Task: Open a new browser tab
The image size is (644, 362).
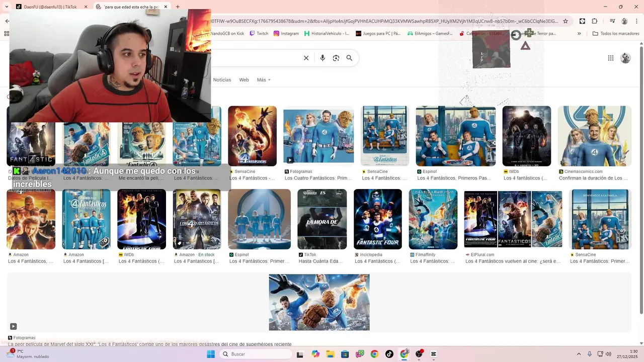Action: pyautogui.click(x=178, y=7)
